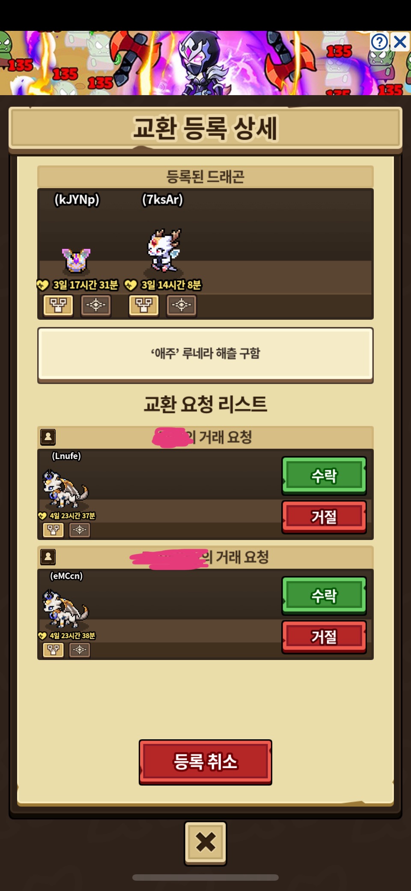View profile icon of first trade requester
Viewport: 411px width, 891px height.
[x=48, y=437]
